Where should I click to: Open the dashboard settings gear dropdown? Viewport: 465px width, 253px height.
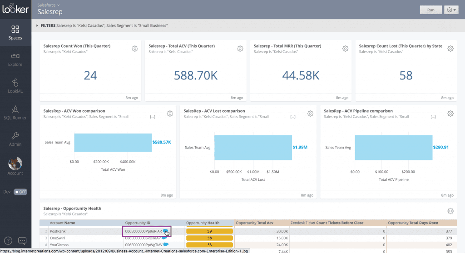451,10
